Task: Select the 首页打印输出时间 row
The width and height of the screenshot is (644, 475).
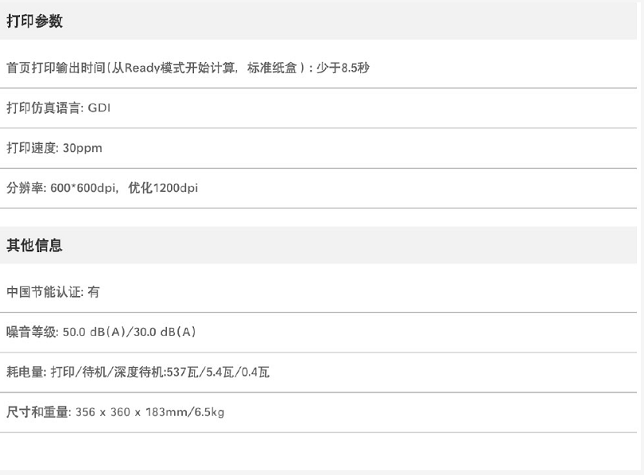Action: [x=318, y=68]
